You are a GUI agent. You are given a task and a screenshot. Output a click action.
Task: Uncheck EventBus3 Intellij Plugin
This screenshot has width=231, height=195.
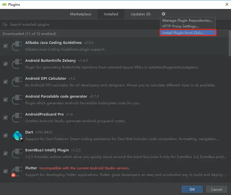pyautogui.click(x=5, y=153)
